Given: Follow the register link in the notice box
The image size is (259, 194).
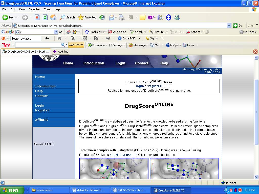Looking at the screenshot, I should [x=155, y=86].
